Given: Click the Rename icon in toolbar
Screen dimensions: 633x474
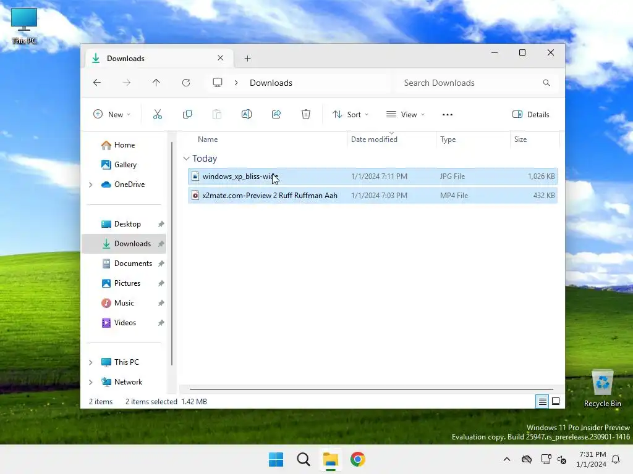Looking at the screenshot, I should click(247, 114).
